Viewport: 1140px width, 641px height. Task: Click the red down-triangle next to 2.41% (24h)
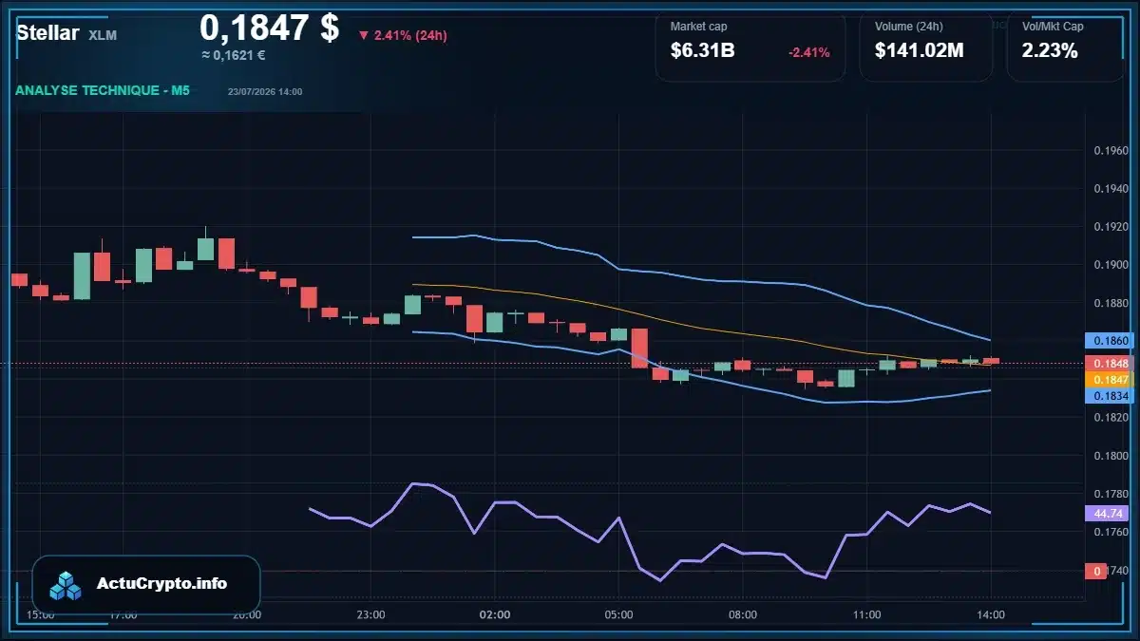coord(363,36)
